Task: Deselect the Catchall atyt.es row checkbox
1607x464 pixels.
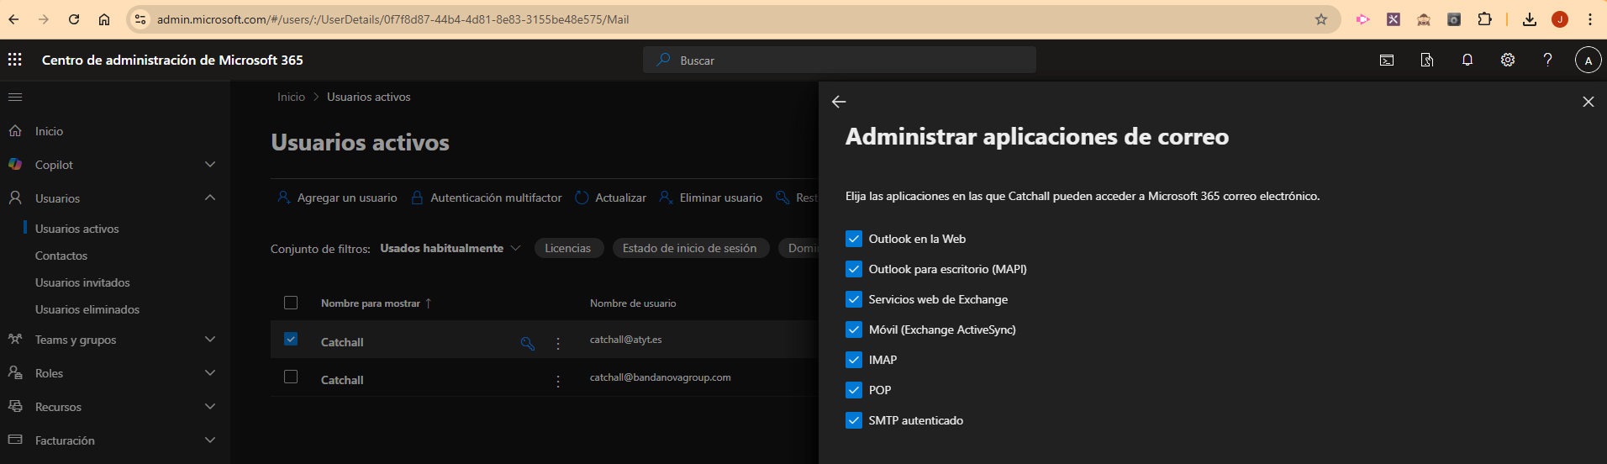Action: pos(291,339)
